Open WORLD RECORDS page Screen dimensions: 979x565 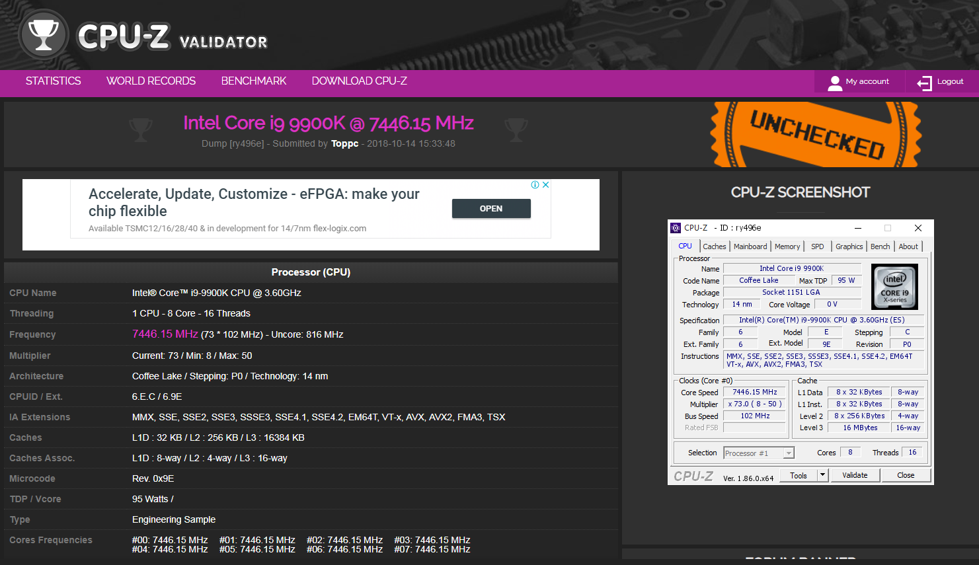click(x=151, y=81)
